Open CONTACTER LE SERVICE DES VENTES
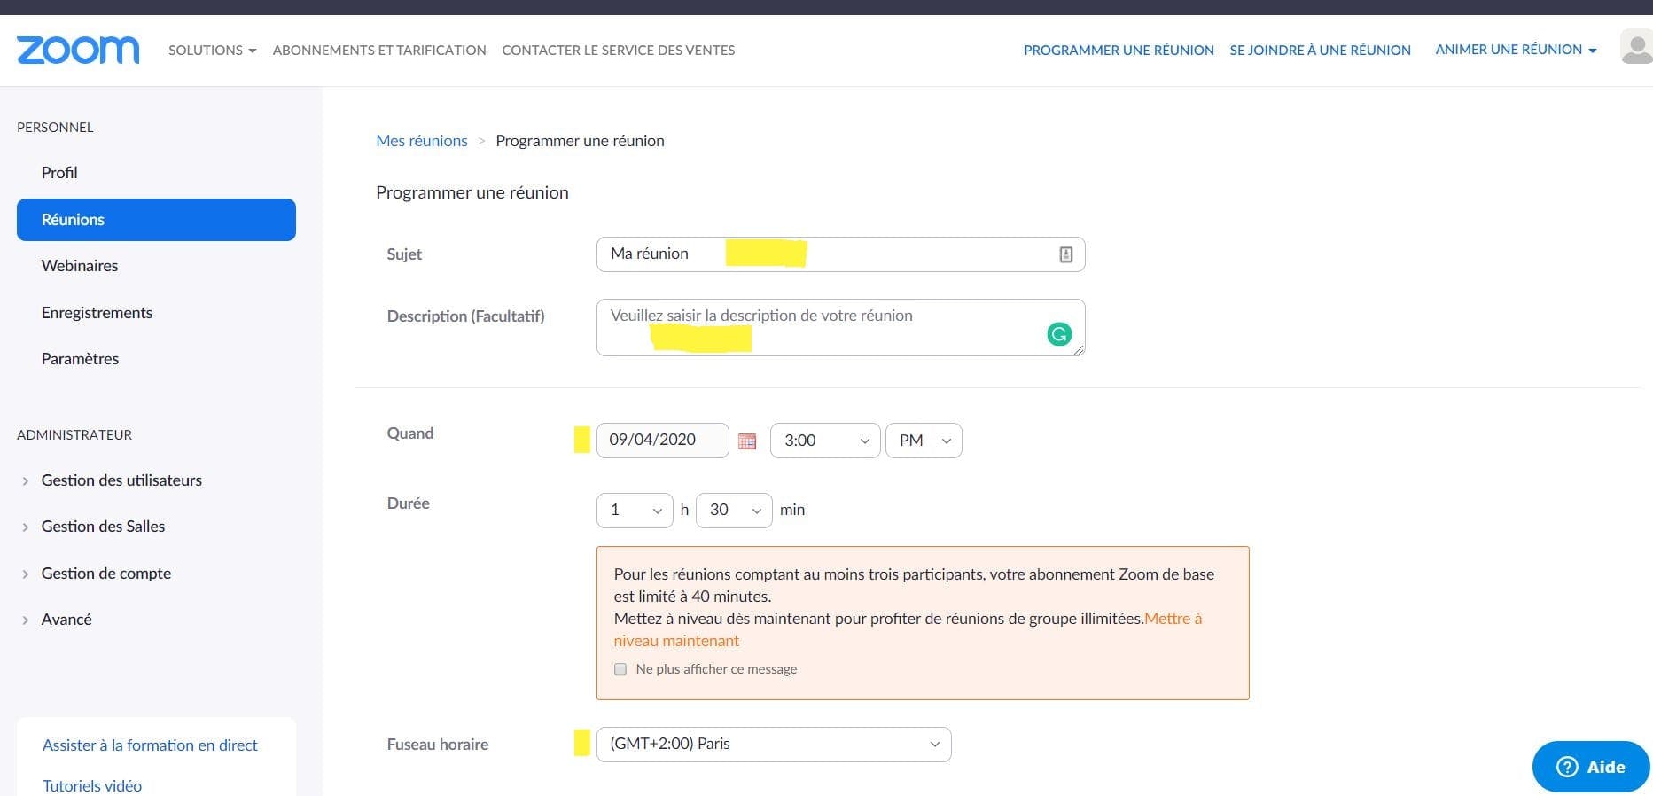 (x=619, y=51)
